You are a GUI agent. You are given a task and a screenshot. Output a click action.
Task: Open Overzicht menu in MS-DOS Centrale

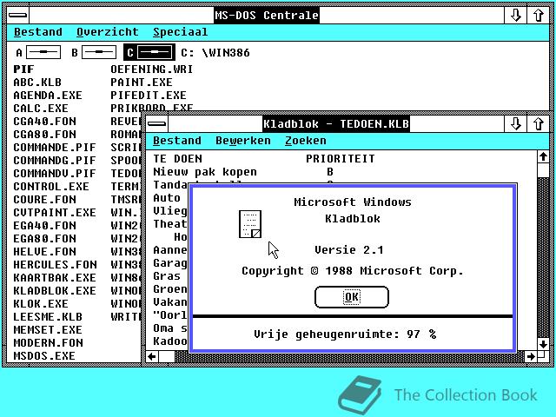[x=108, y=32]
